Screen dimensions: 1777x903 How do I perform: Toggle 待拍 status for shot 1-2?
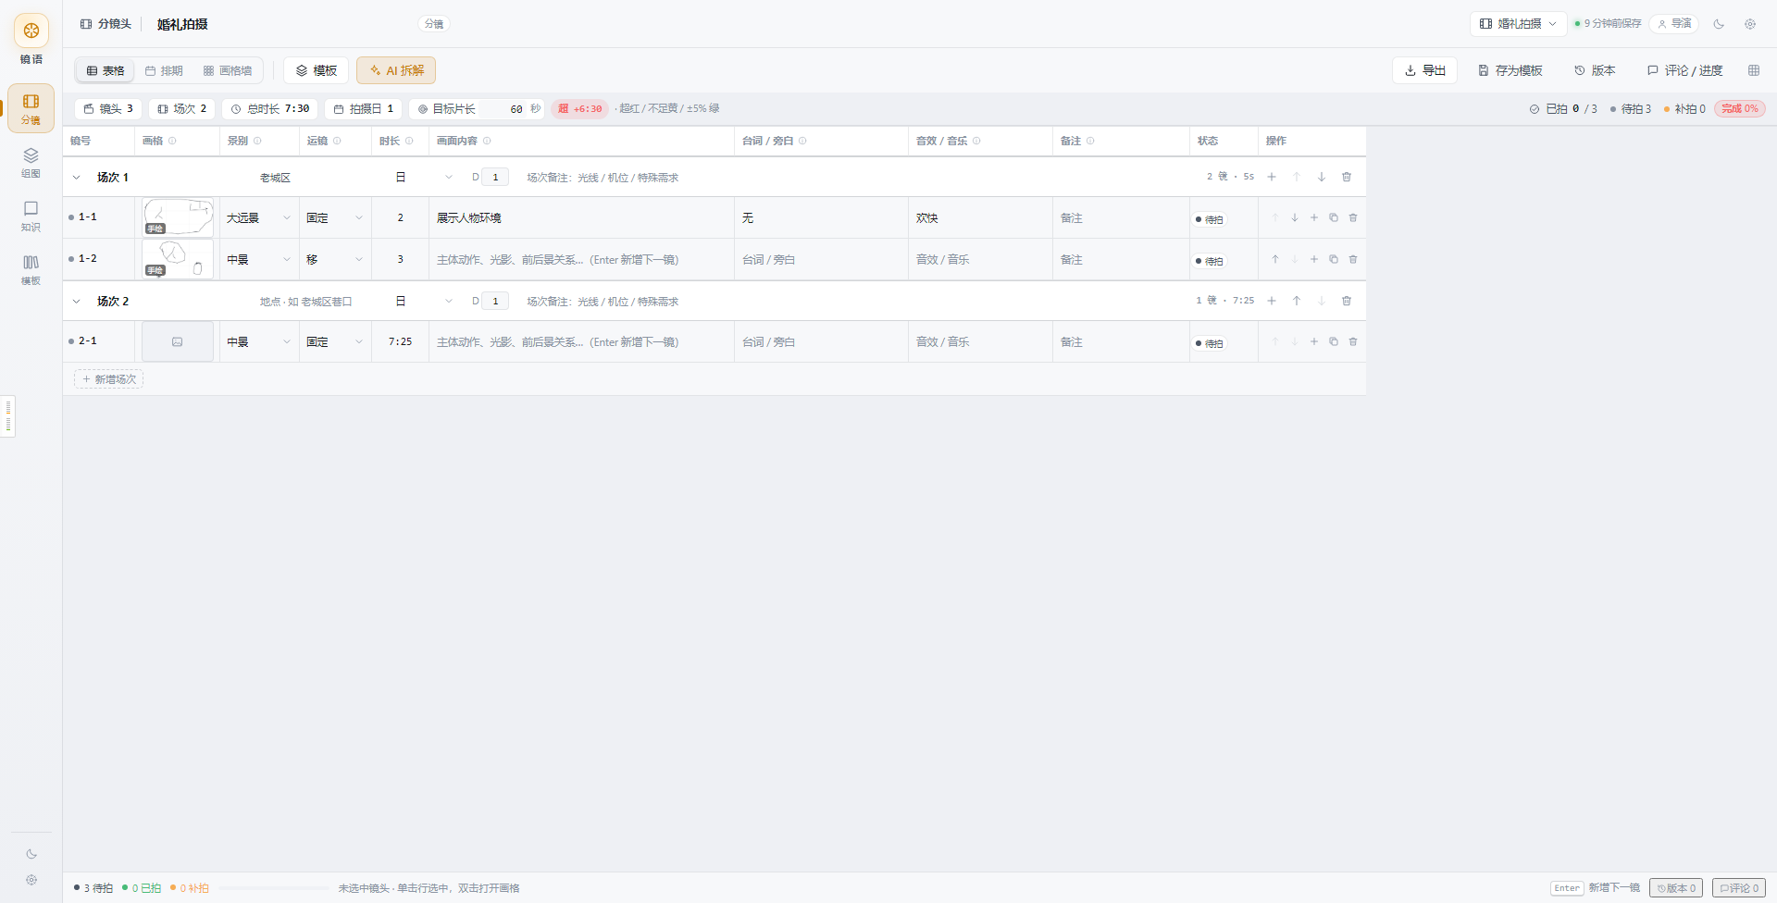1210,261
